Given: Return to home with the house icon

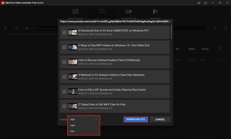Looking at the screenshot, I should [x=27, y=28].
